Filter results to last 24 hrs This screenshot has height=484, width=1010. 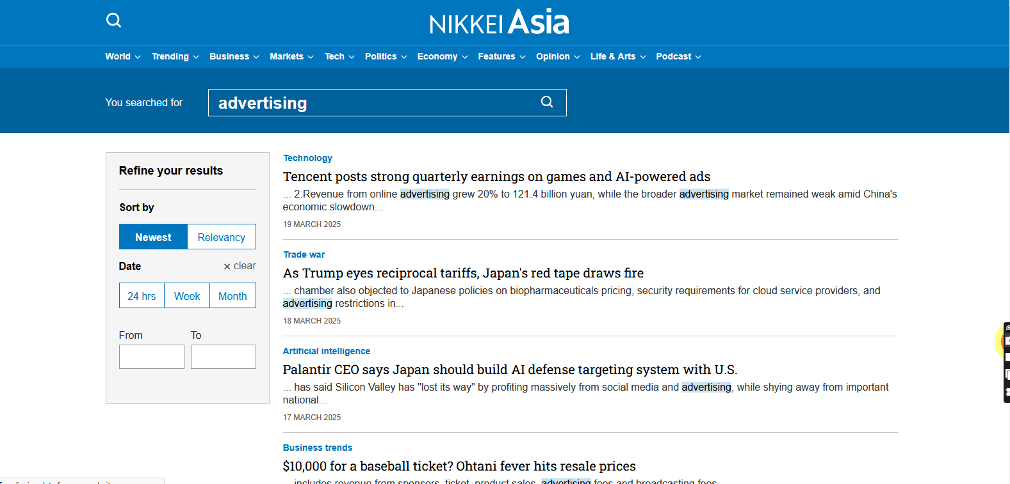(x=142, y=296)
